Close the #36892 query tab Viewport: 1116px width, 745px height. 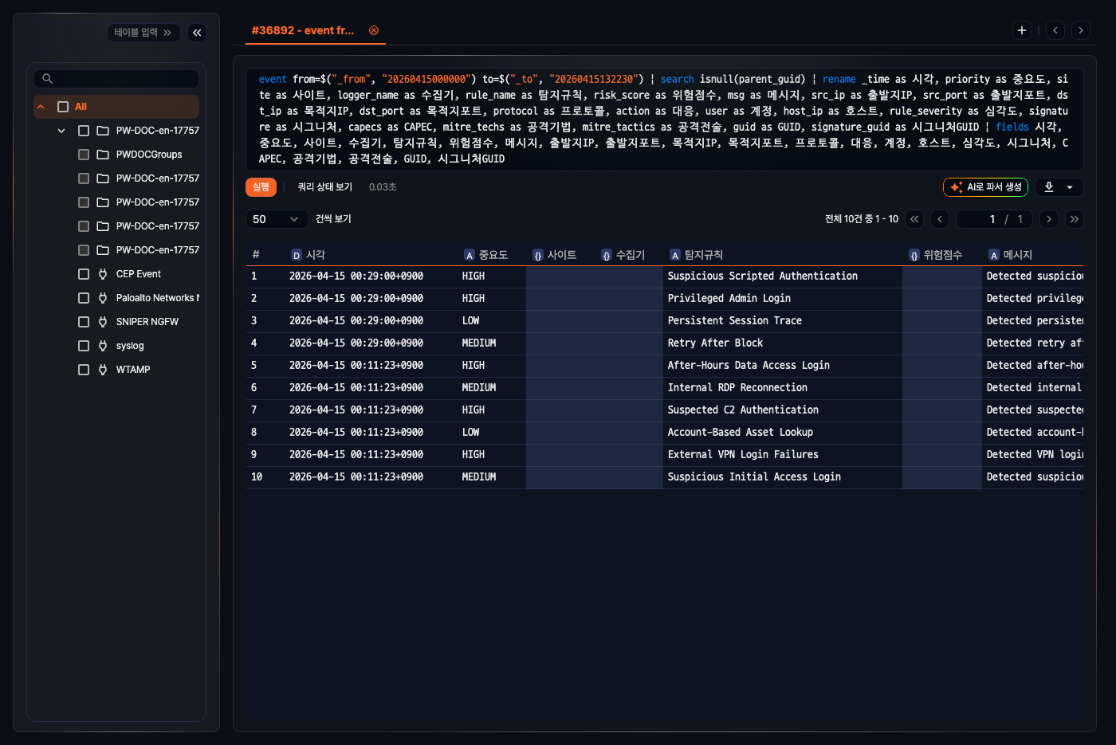click(374, 30)
